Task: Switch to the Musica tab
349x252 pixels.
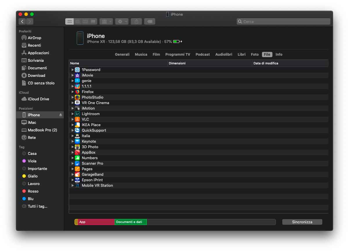Action: point(141,55)
